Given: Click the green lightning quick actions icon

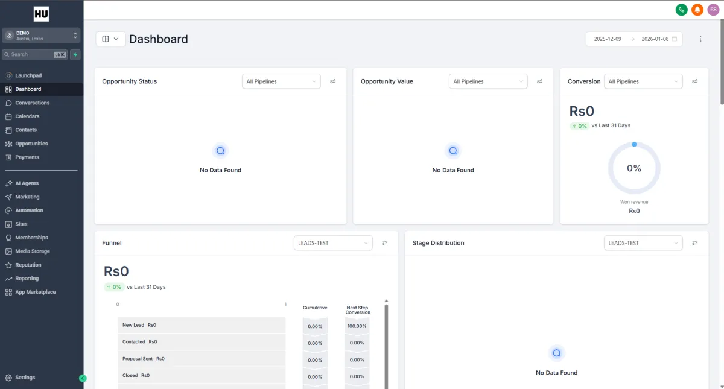Looking at the screenshot, I should pos(75,54).
